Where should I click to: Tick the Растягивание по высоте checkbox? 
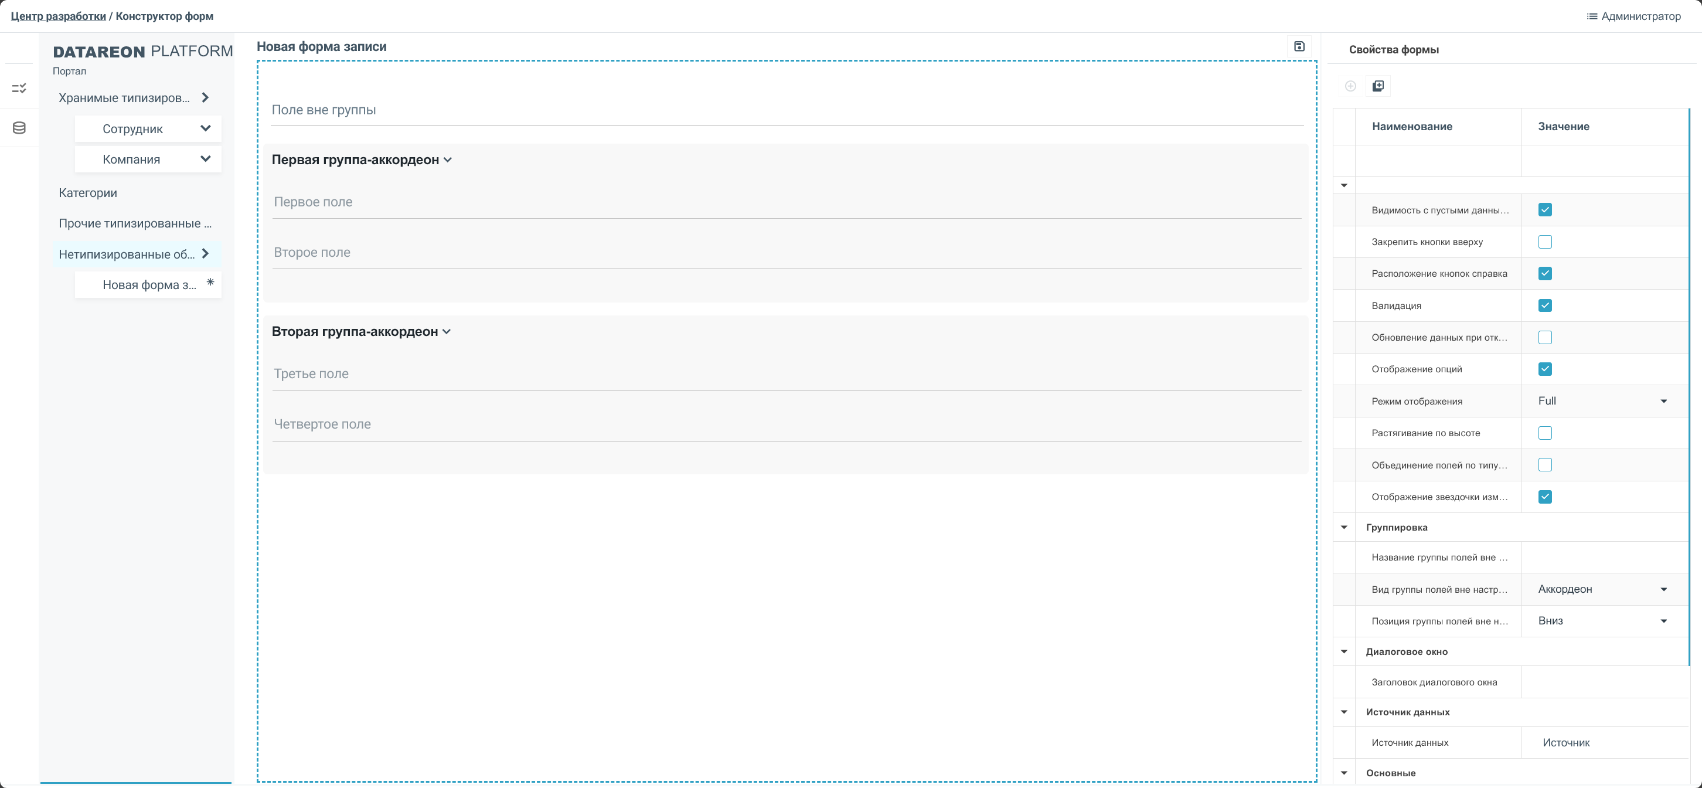(1545, 433)
